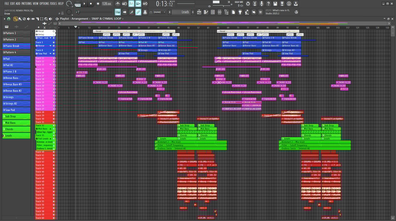This screenshot has width=396, height=221.
Task: Select the Slip tool in Playlist
Action: (x=33, y=19)
